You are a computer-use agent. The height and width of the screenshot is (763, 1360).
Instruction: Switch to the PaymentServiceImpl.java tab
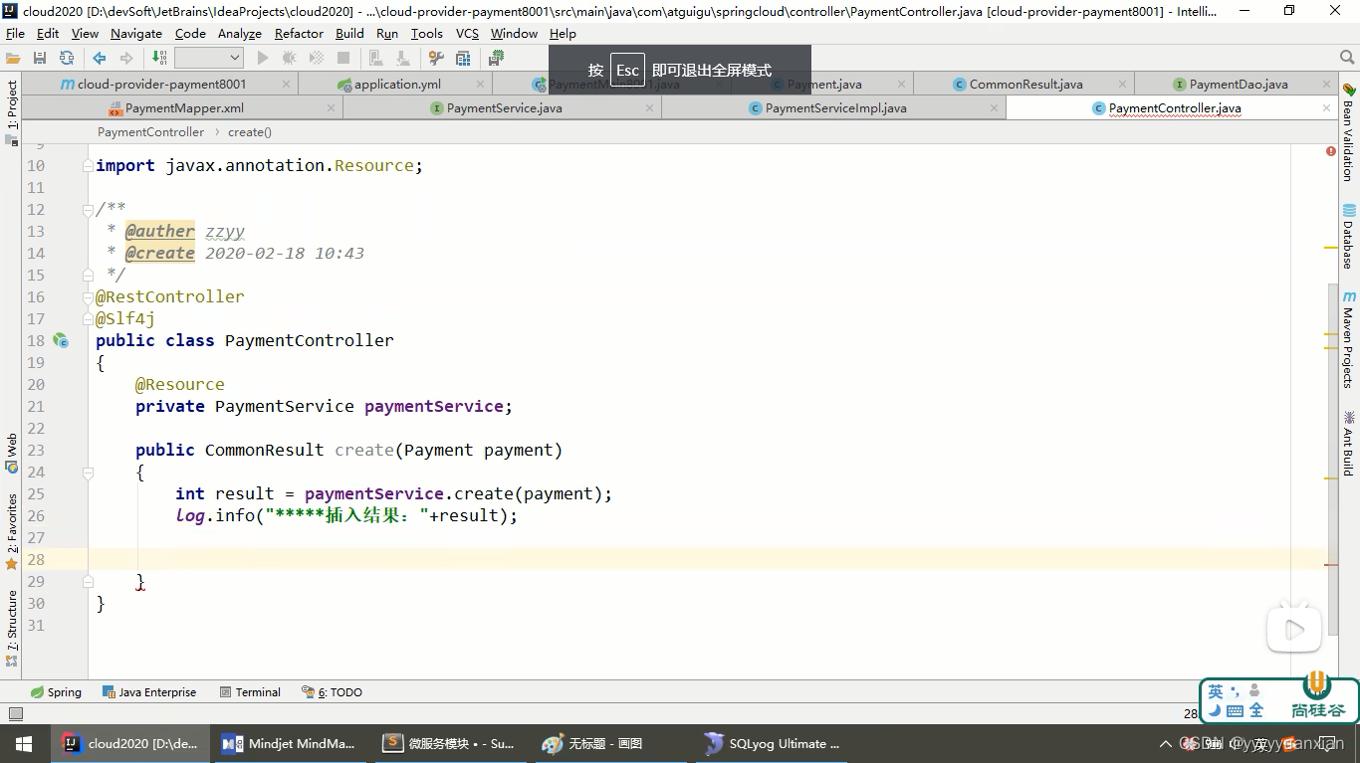[834, 108]
